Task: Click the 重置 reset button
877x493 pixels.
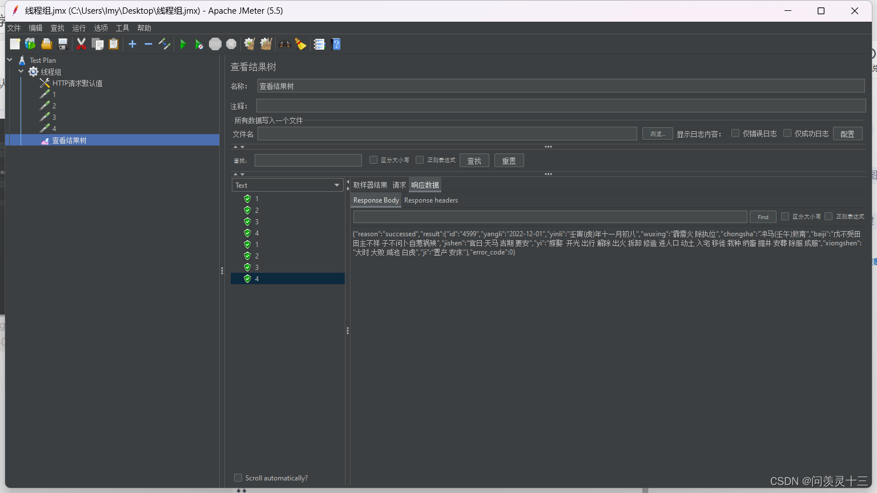Action: click(x=509, y=160)
